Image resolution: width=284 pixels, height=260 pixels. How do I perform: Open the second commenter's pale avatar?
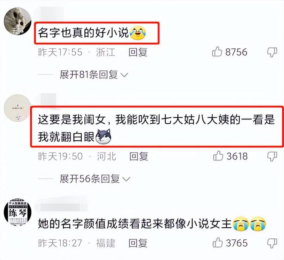click(18, 108)
